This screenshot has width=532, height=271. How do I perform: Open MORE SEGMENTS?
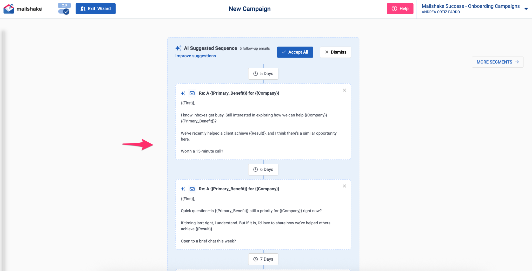[497, 62]
